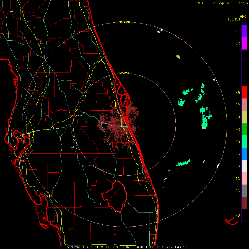
Task: Pick the dark green HR swatch
Action: pos(244,129)
